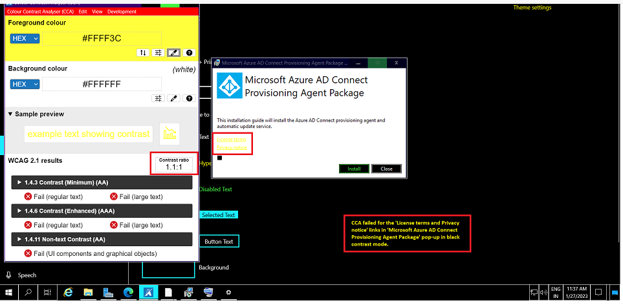Click the background hex field #FFFFFF
This screenshot has height=305, width=623.
[102, 84]
